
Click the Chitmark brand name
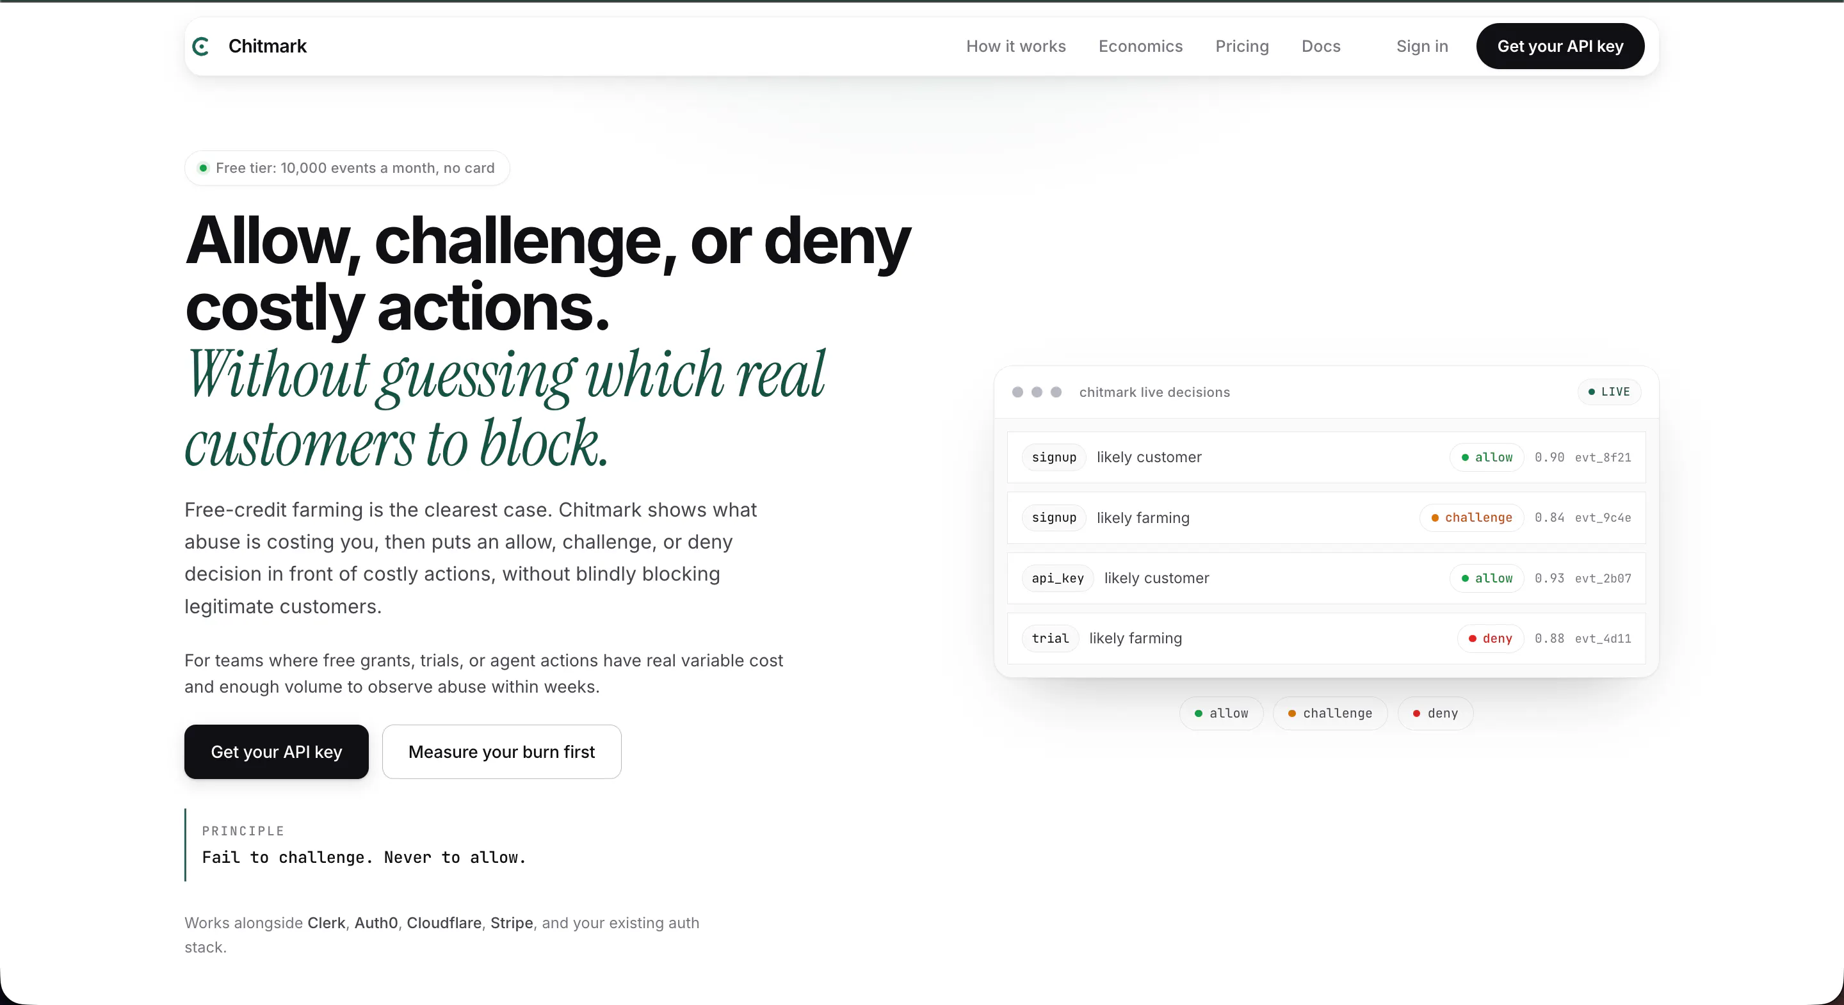pyautogui.click(x=267, y=47)
